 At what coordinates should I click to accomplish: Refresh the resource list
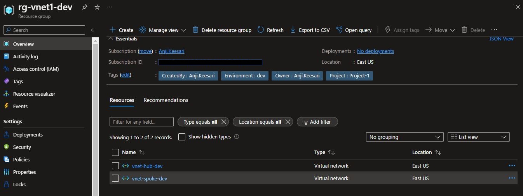(x=270, y=30)
